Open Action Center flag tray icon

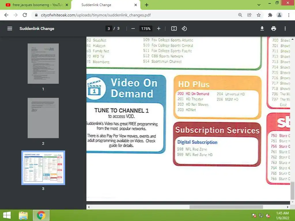pos(254,215)
